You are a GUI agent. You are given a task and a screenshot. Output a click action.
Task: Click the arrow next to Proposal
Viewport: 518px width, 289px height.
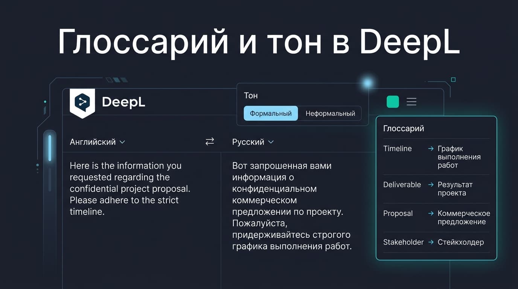(x=431, y=213)
